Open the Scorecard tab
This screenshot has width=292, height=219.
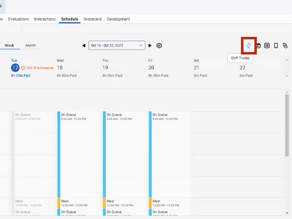coord(92,19)
